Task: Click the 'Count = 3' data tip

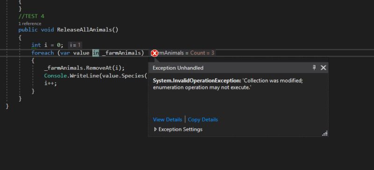Action: pyautogui.click(x=202, y=53)
